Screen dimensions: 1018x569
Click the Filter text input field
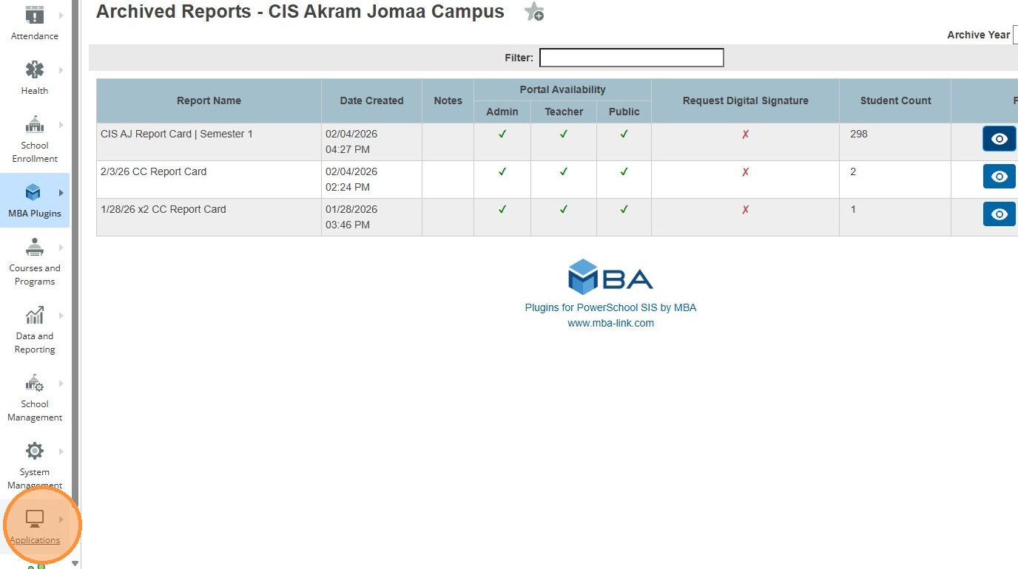(x=631, y=58)
